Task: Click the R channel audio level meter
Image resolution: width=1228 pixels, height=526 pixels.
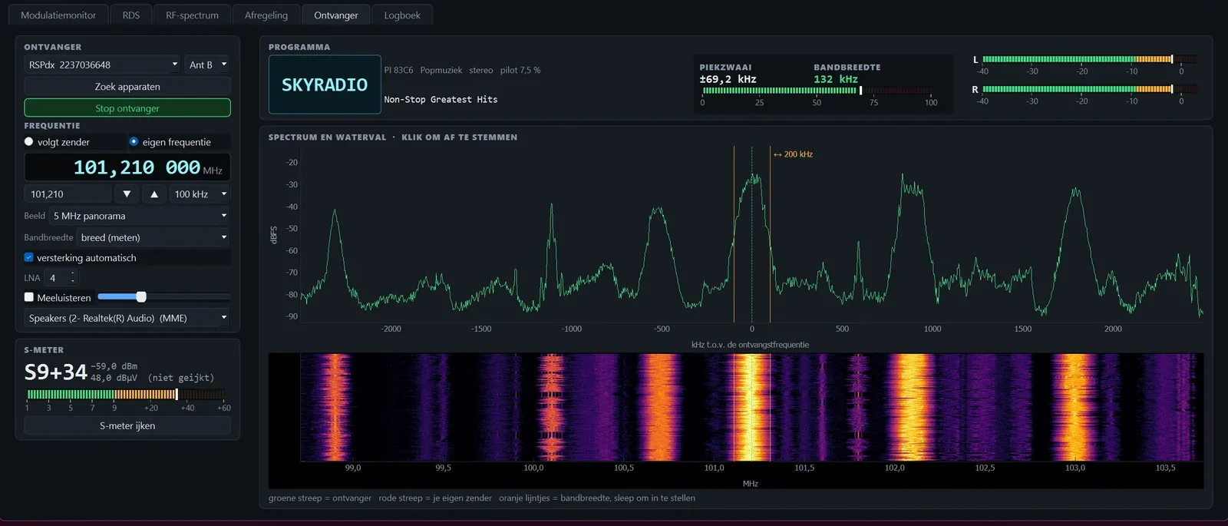Action: (x=1089, y=89)
